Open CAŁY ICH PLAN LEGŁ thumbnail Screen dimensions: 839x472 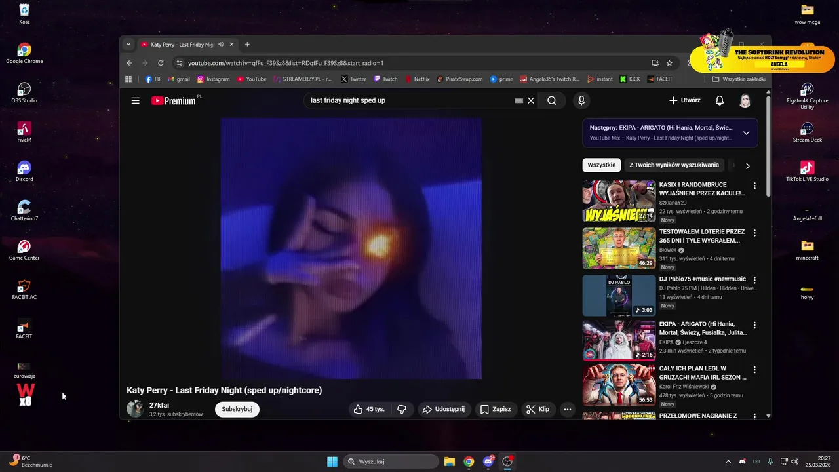[x=619, y=385]
